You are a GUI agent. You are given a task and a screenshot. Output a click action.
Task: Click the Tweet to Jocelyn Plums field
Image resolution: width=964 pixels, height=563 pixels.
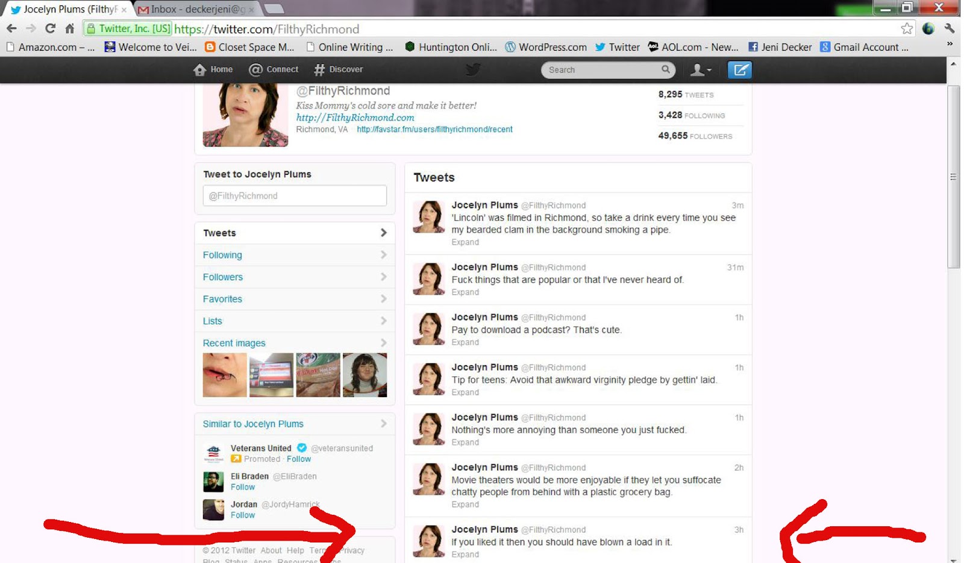coord(295,196)
